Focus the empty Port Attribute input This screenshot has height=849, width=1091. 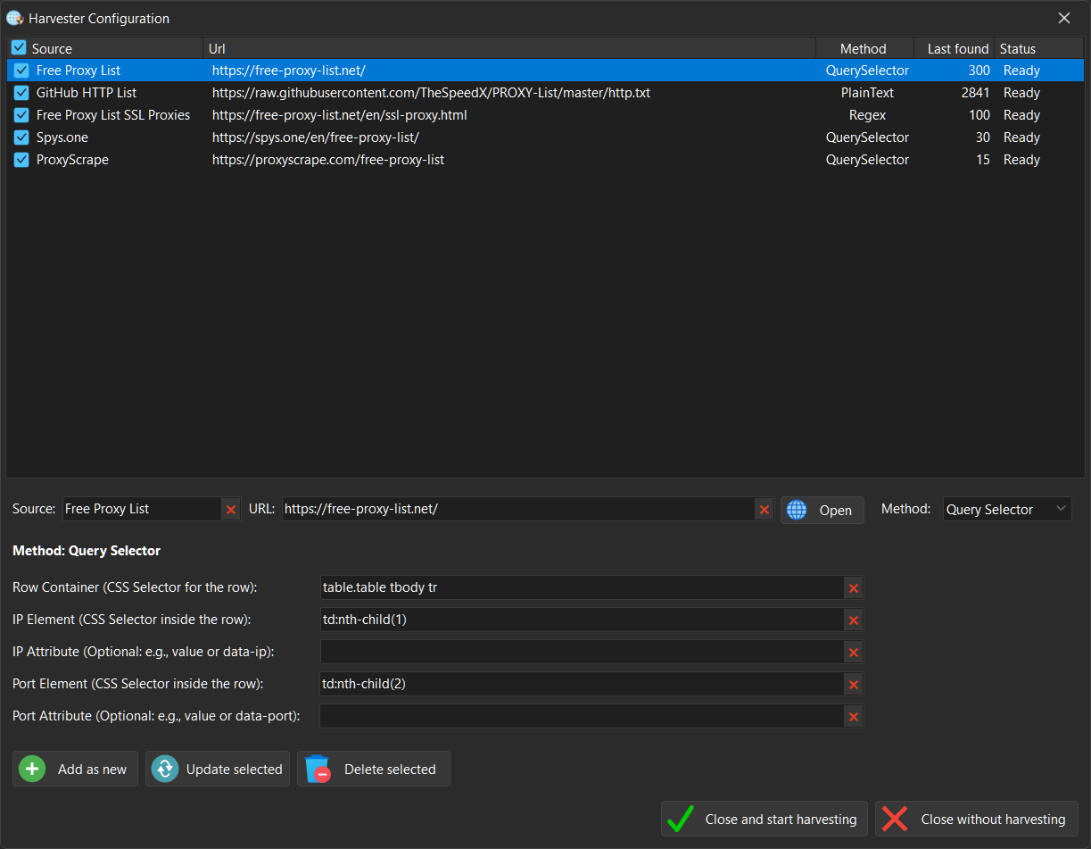pyautogui.click(x=582, y=716)
